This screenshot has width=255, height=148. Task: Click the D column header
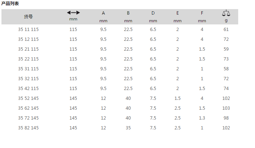153,13
